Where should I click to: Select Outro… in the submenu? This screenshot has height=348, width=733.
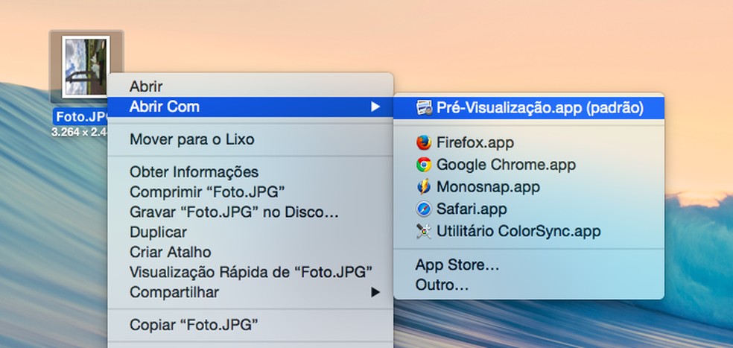point(529,285)
